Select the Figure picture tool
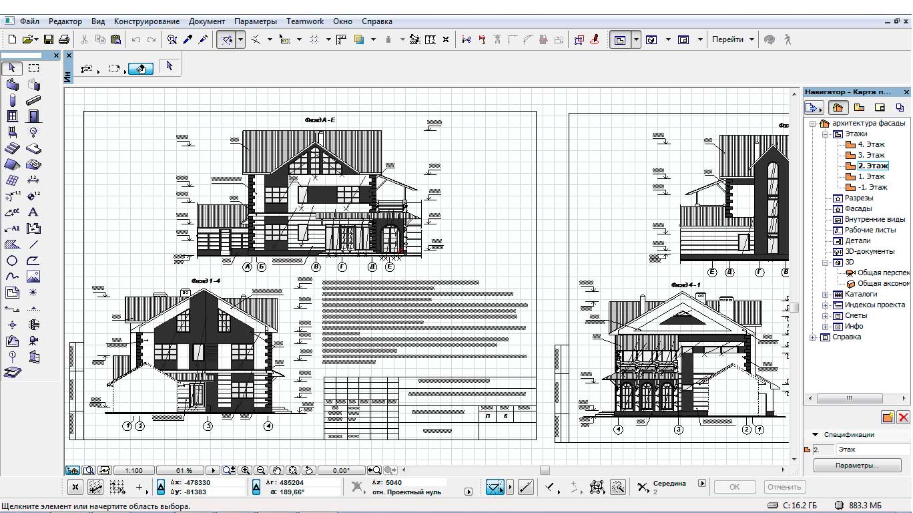 (33, 277)
